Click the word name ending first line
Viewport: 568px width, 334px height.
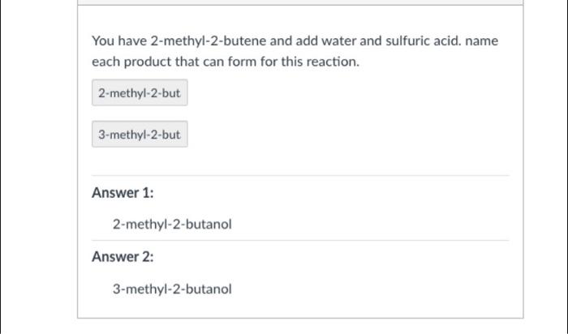click(x=482, y=41)
